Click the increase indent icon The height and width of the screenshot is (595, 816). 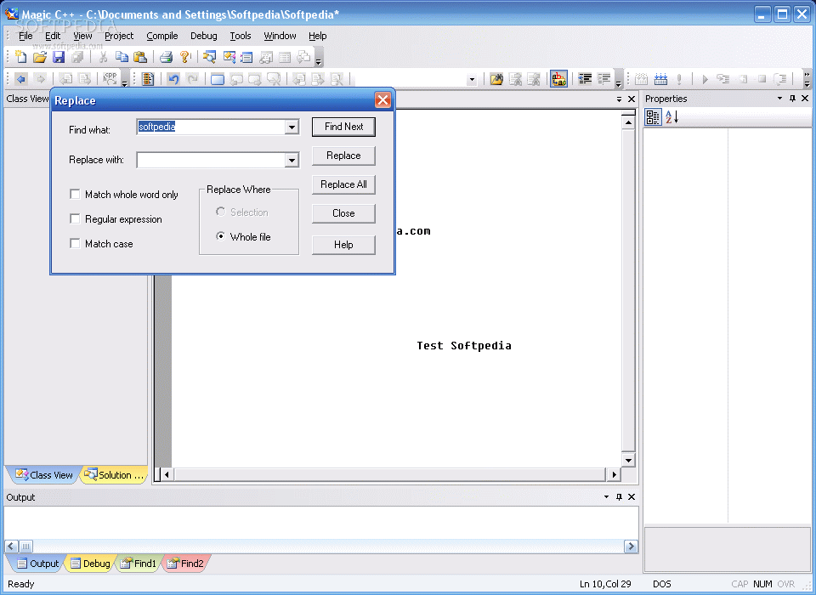pyautogui.click(x=603, y=79)
